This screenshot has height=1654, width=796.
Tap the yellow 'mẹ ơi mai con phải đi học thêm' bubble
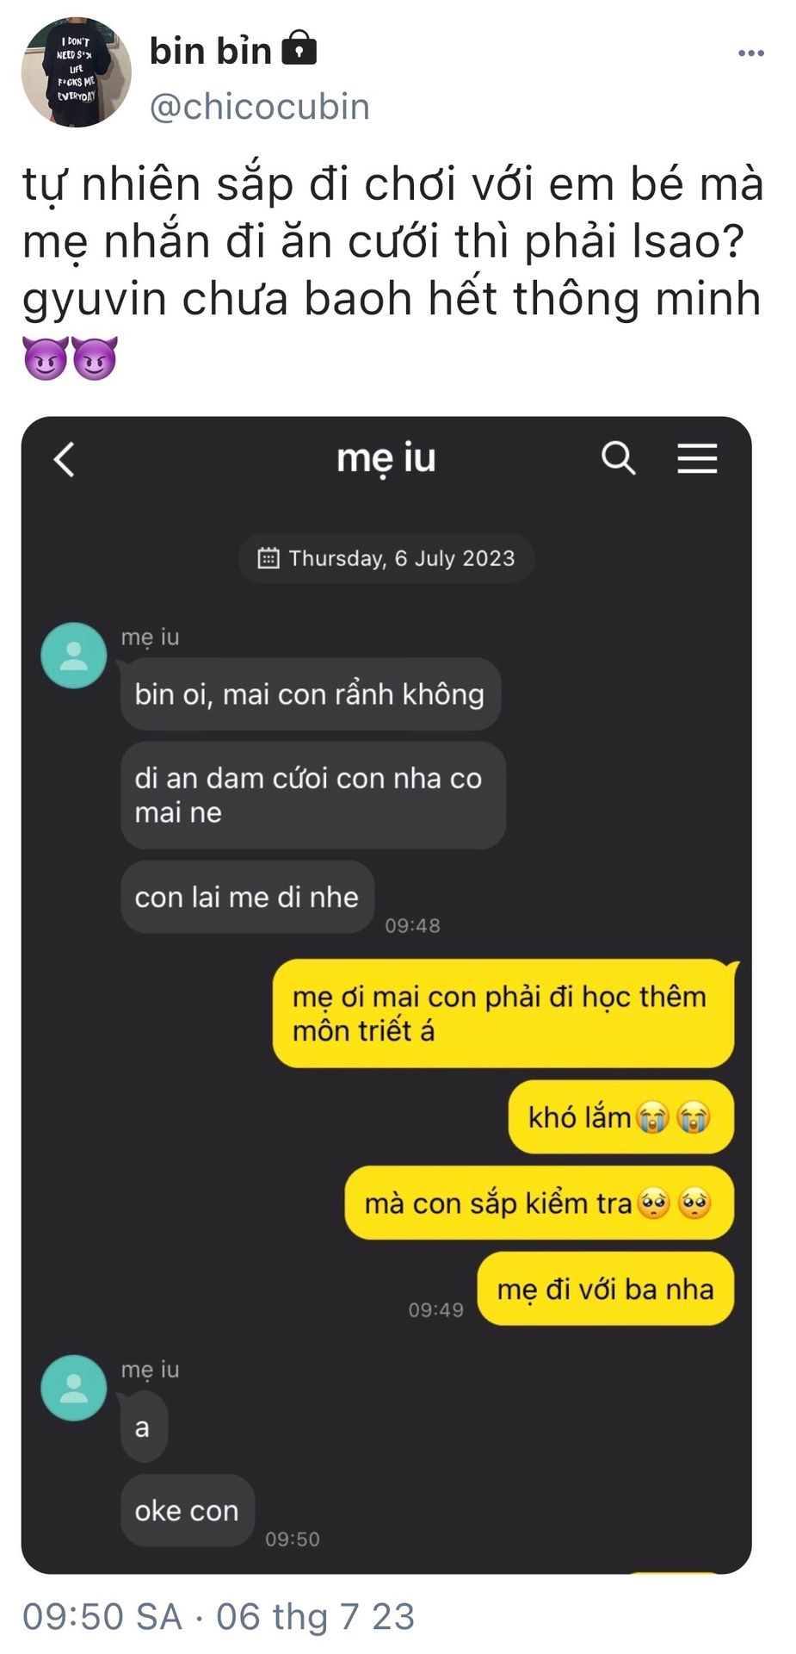tap(503, 1013)
